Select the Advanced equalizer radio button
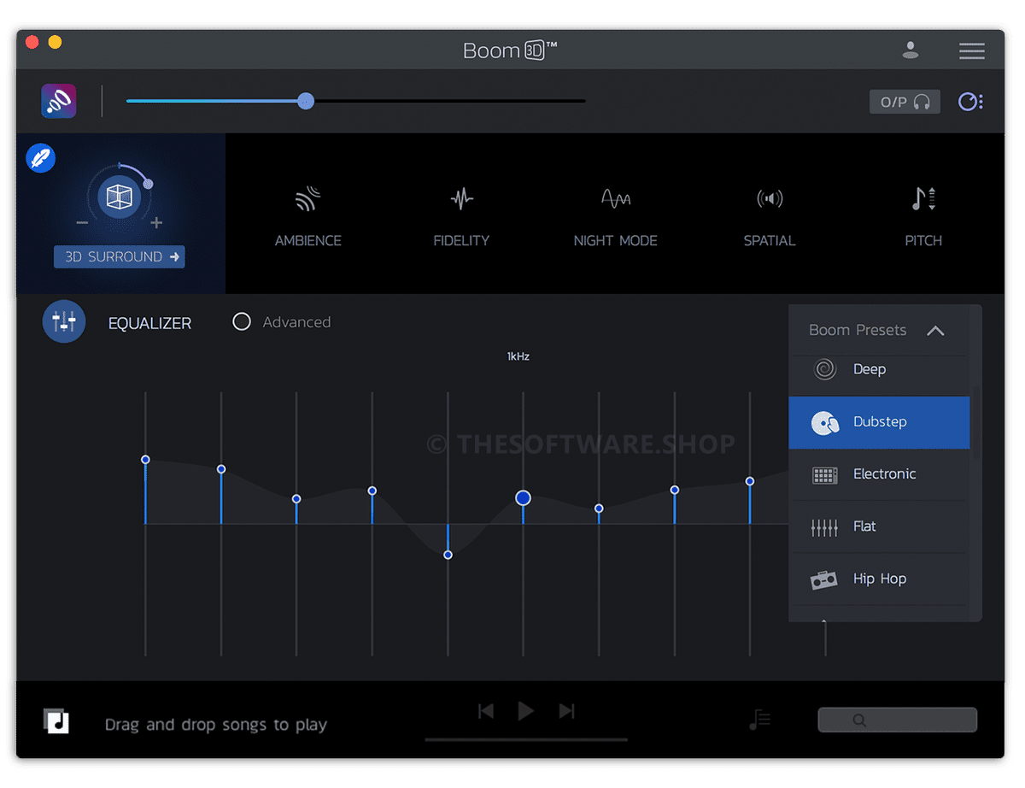 tap(242, 322)
